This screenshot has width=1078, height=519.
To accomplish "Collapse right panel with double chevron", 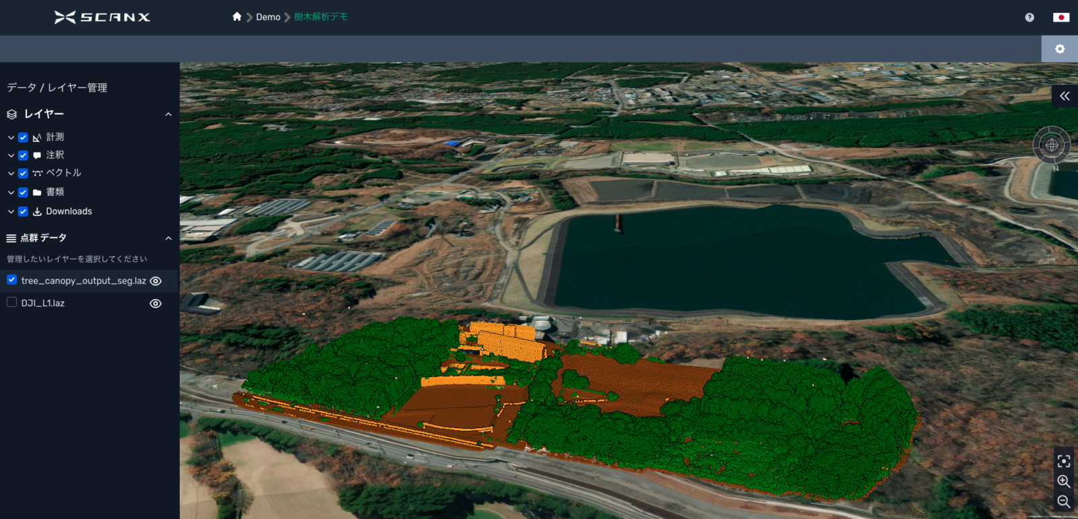I will point(1065,96).
